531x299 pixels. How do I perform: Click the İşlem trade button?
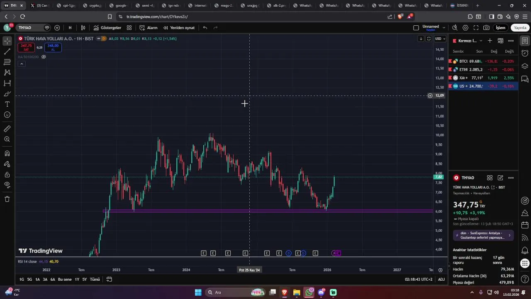coord(501,28)
